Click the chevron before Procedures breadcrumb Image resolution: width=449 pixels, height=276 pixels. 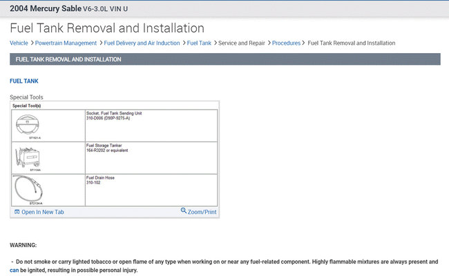[269, 43]
